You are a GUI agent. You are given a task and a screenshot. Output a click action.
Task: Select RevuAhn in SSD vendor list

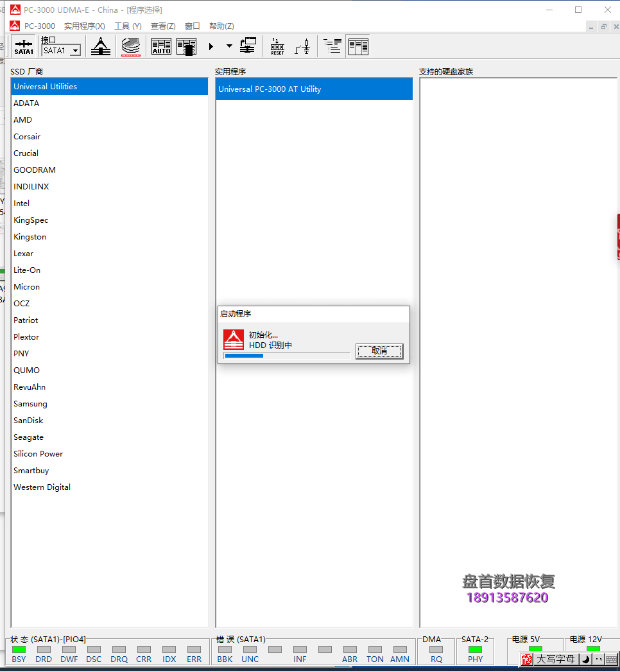coord(110,387)
